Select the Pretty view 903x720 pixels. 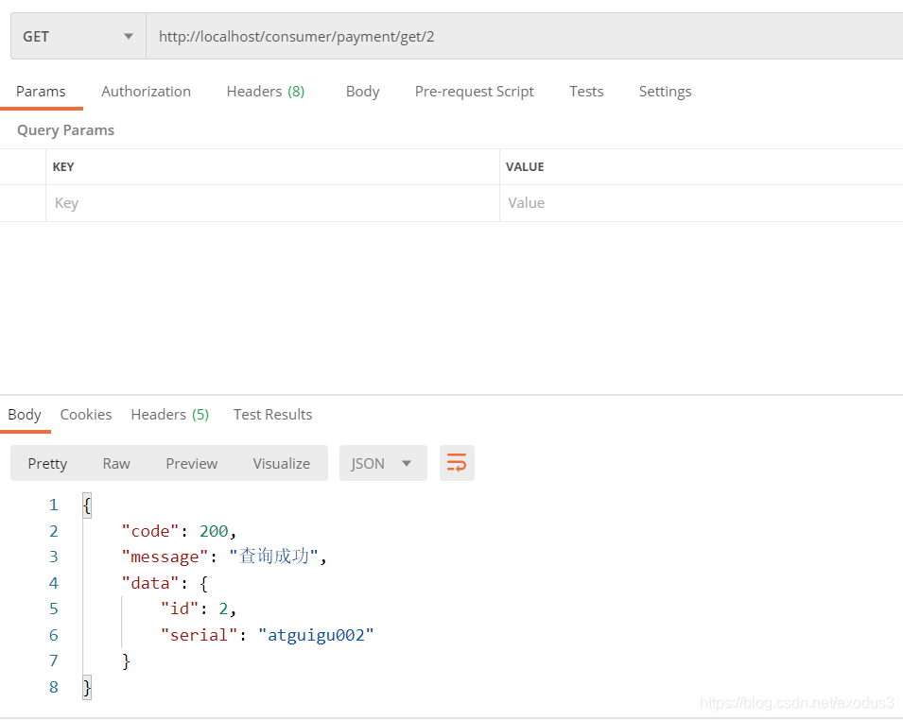click(x=47, y=463)
